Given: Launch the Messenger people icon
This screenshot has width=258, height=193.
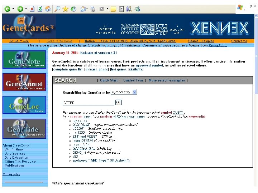Looking at the screenshot, I should (x=137, y=9).
